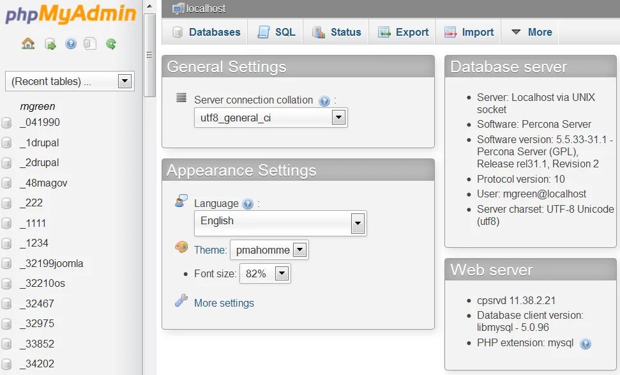The height and width of the screenshot is (375, 620).
Task: Switch to the Databases tab
Action: click(x=206, y=32)
